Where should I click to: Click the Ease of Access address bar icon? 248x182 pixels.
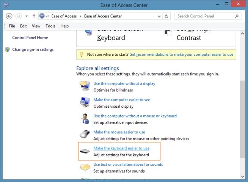click(x=42, y=16)
